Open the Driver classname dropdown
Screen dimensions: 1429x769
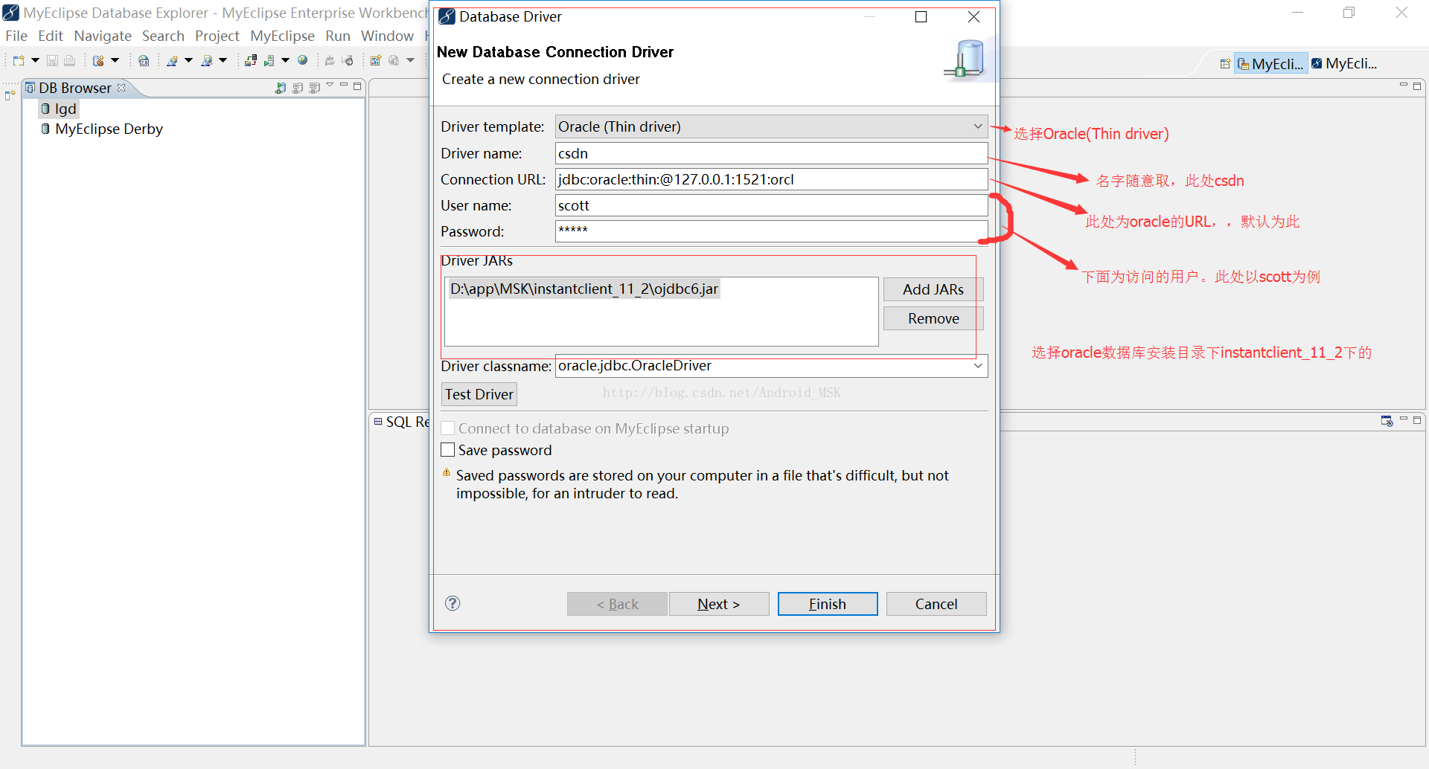click(x=978, y=366)
